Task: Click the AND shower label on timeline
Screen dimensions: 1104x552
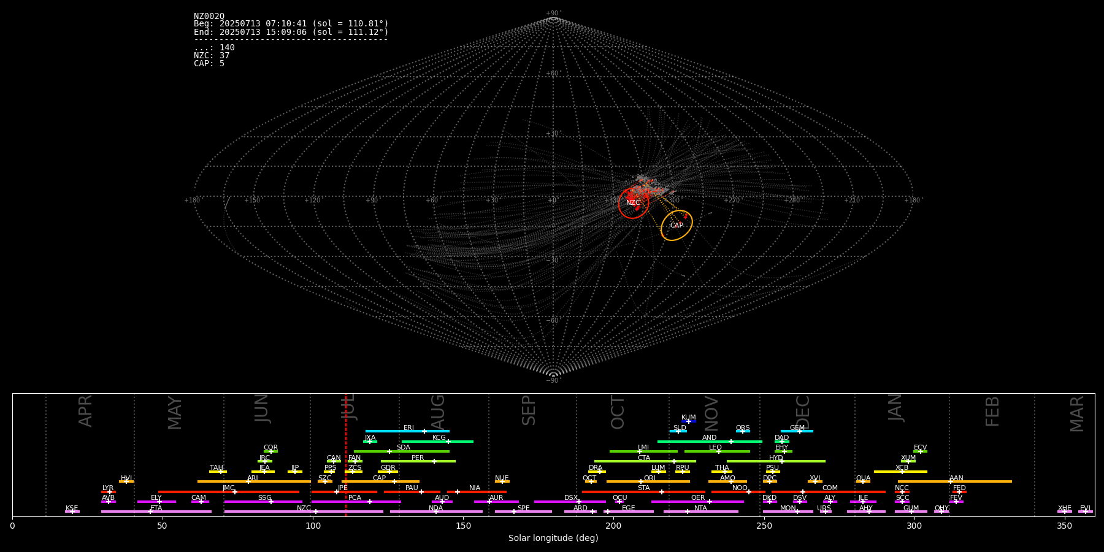Action: 710,437
